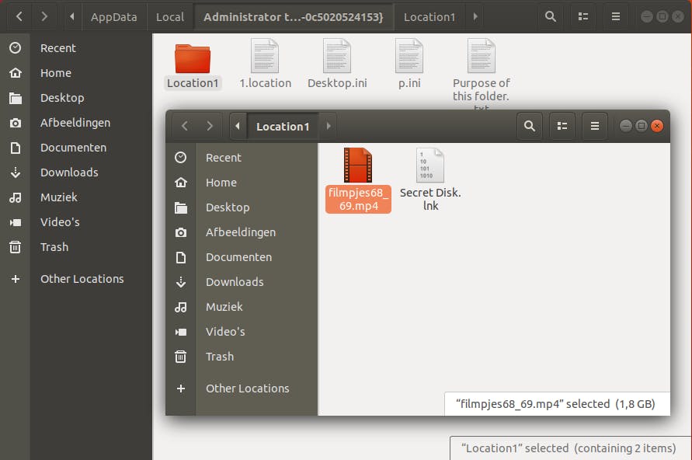The width and height of the screenshot is (692, 460).
Task: Search files in the front Location1 window
Action: (529, 126)
